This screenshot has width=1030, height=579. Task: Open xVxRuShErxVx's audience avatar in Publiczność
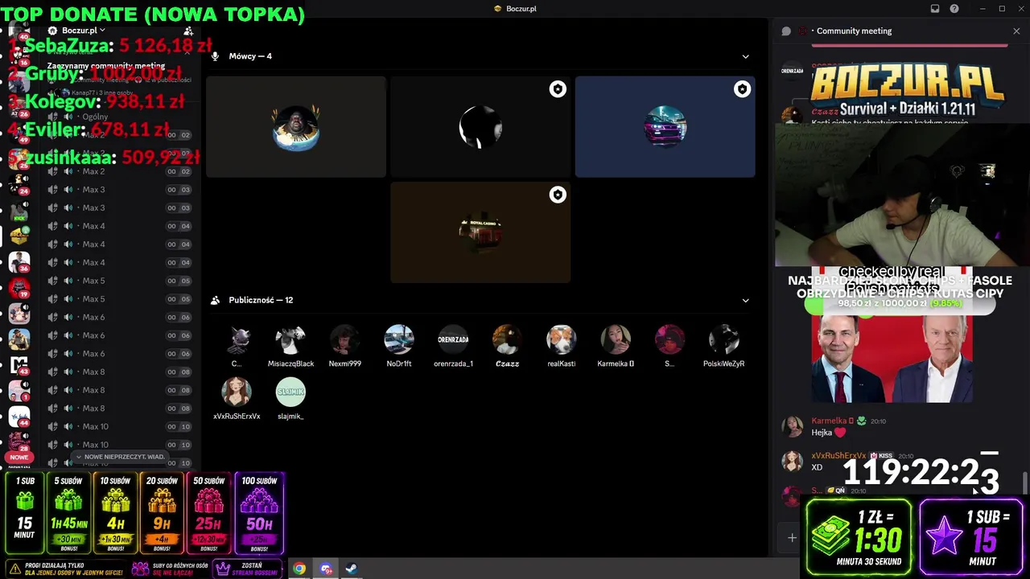point(237,392)
